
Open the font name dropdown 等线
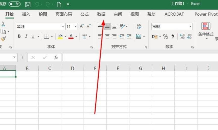point(63,26)
